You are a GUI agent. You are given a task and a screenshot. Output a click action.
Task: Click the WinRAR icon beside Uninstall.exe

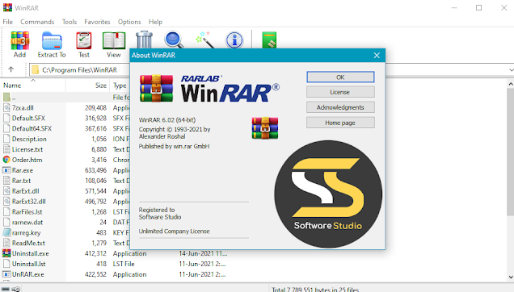click(6, 253)
